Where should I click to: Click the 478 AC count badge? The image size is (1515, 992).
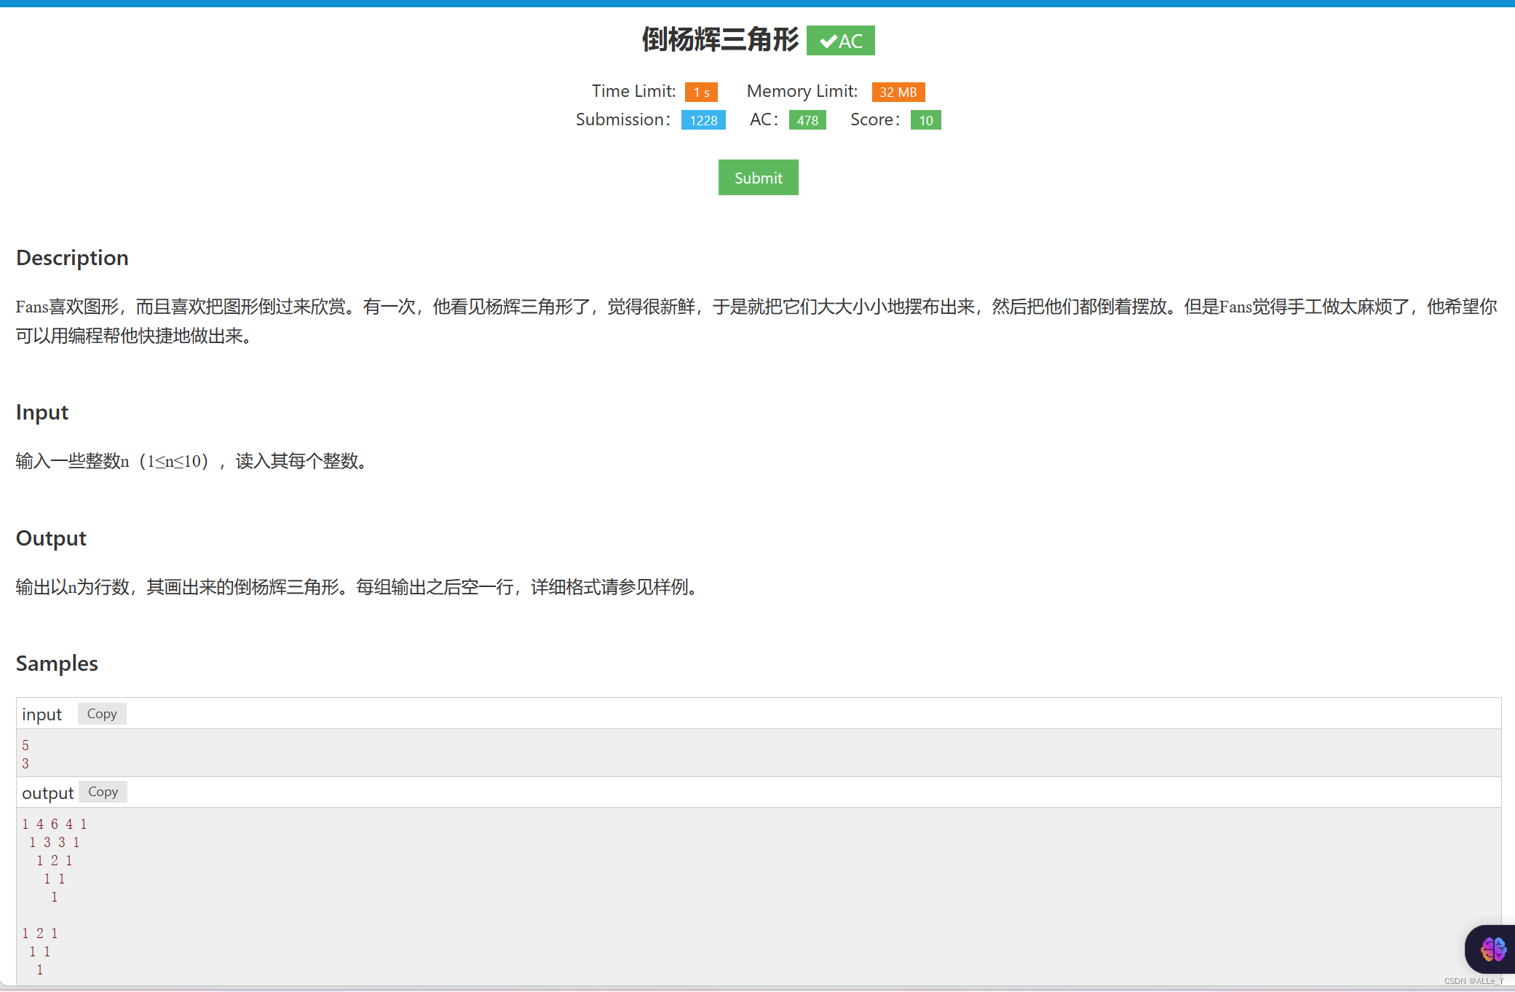point(807,120)
